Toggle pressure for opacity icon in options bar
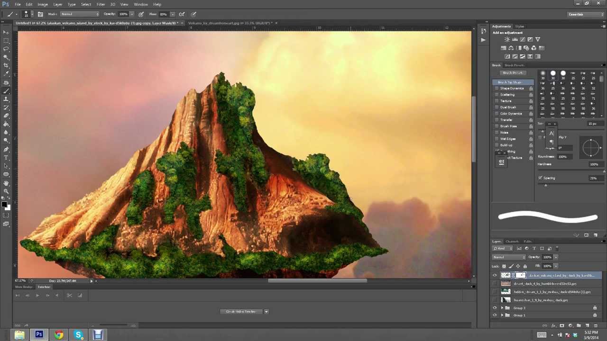Image resolution: width=607 pixels, height=341 pixels. (x=141, y=14)
